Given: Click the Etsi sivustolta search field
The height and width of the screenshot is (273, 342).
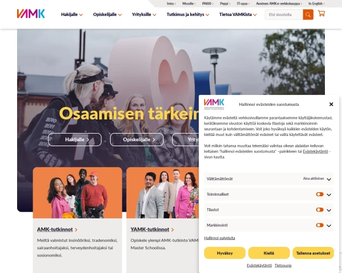Looking at the screenshot, I should pos(284,15).
